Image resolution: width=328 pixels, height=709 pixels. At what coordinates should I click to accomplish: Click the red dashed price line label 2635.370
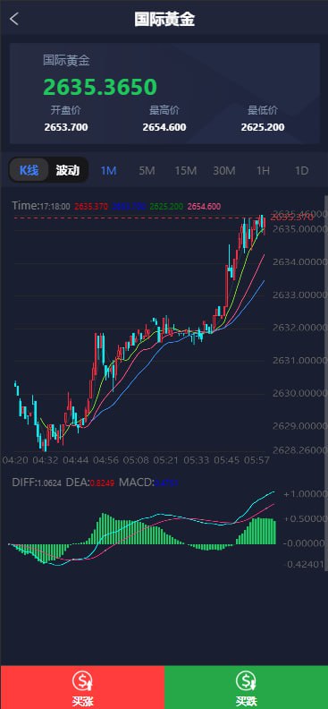292,218
